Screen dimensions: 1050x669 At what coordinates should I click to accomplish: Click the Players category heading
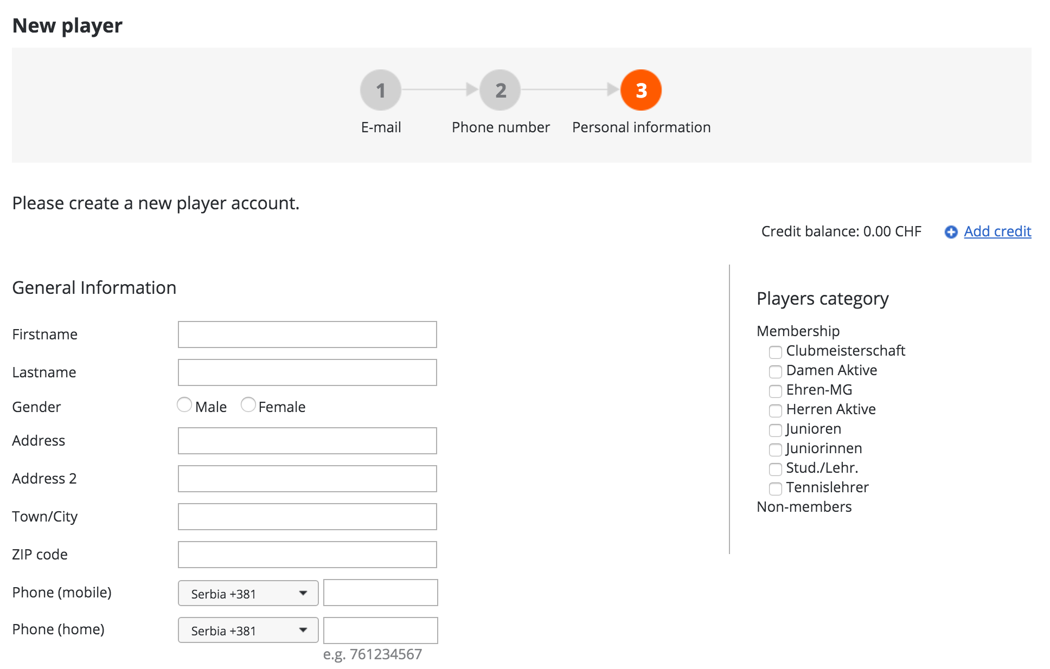(822, 299)
